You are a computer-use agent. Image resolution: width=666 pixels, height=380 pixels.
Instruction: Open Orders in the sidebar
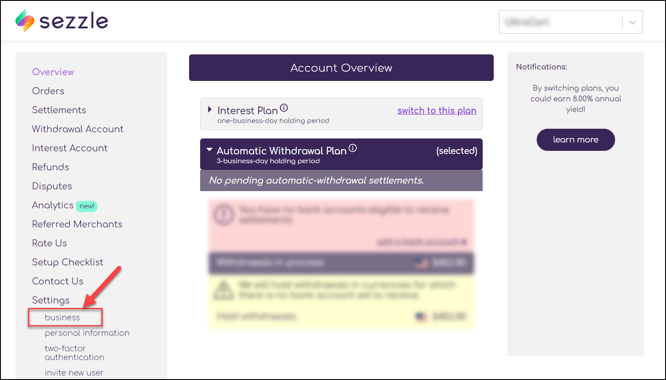click(48, 91)
